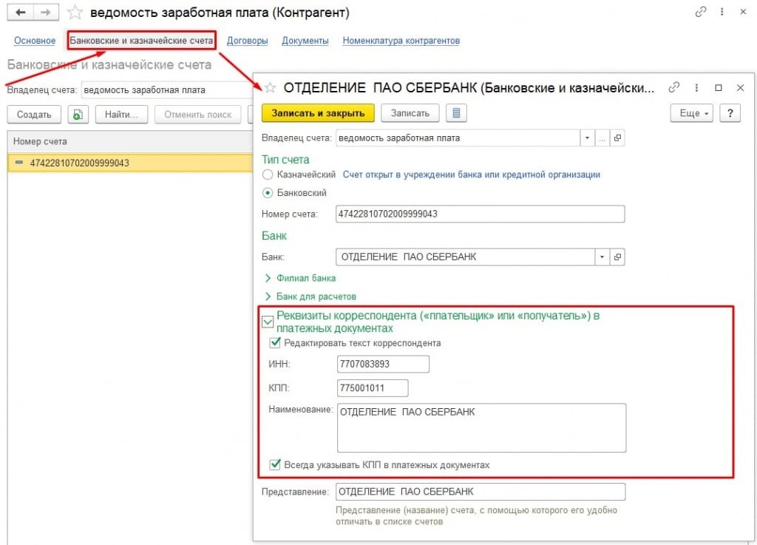
Task: Switch to the Договоры tab
Action: coord(247,41)
